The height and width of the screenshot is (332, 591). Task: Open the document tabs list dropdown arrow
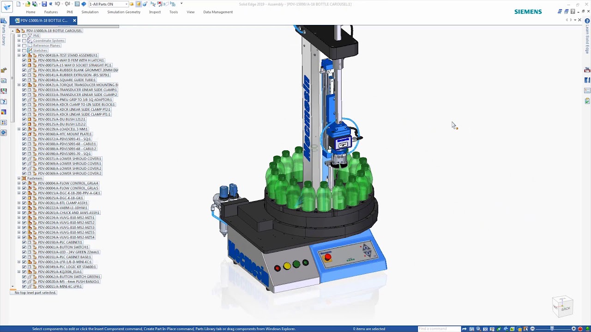(575, 20)
